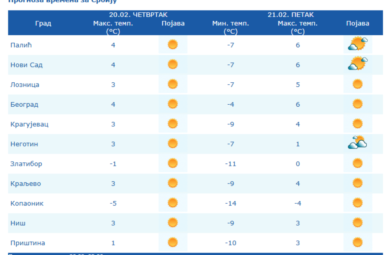Click the 21.02. ПЕТАК header
The width and height of the screenshot is (386, 255).
click(291, 15)
